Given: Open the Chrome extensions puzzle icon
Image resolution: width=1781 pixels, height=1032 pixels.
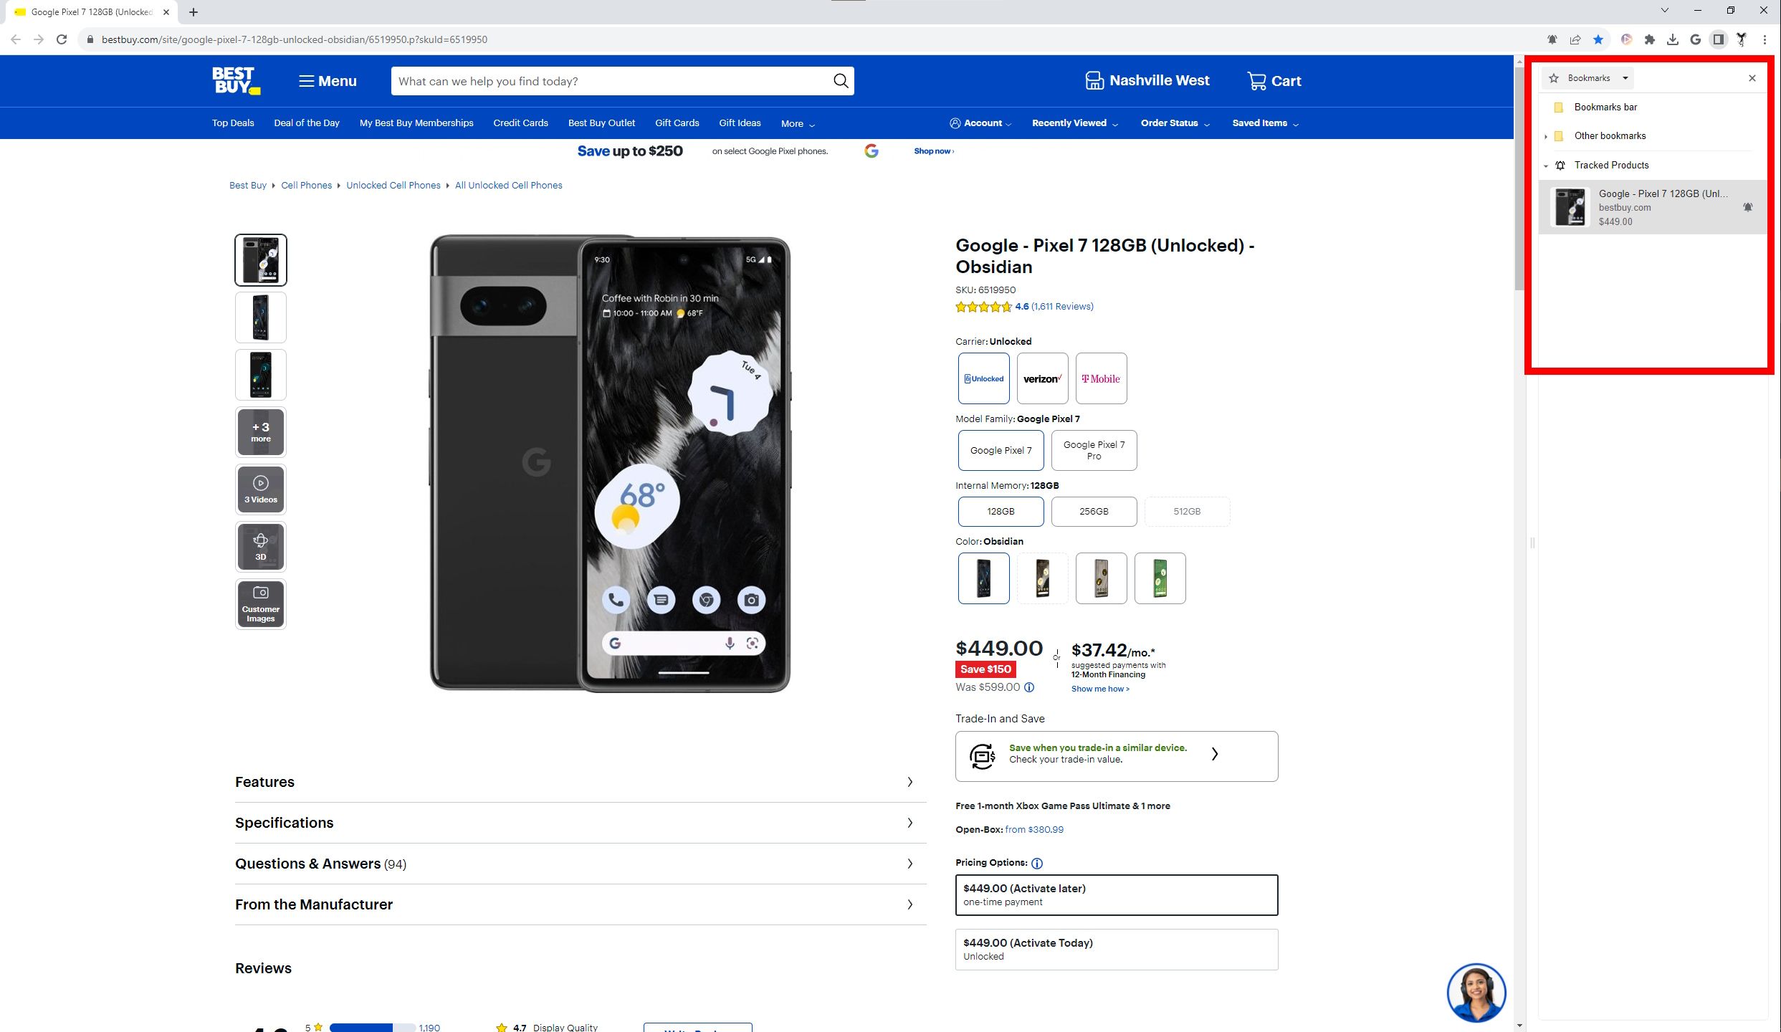Looking at the screenshot, I should 1650,39.
